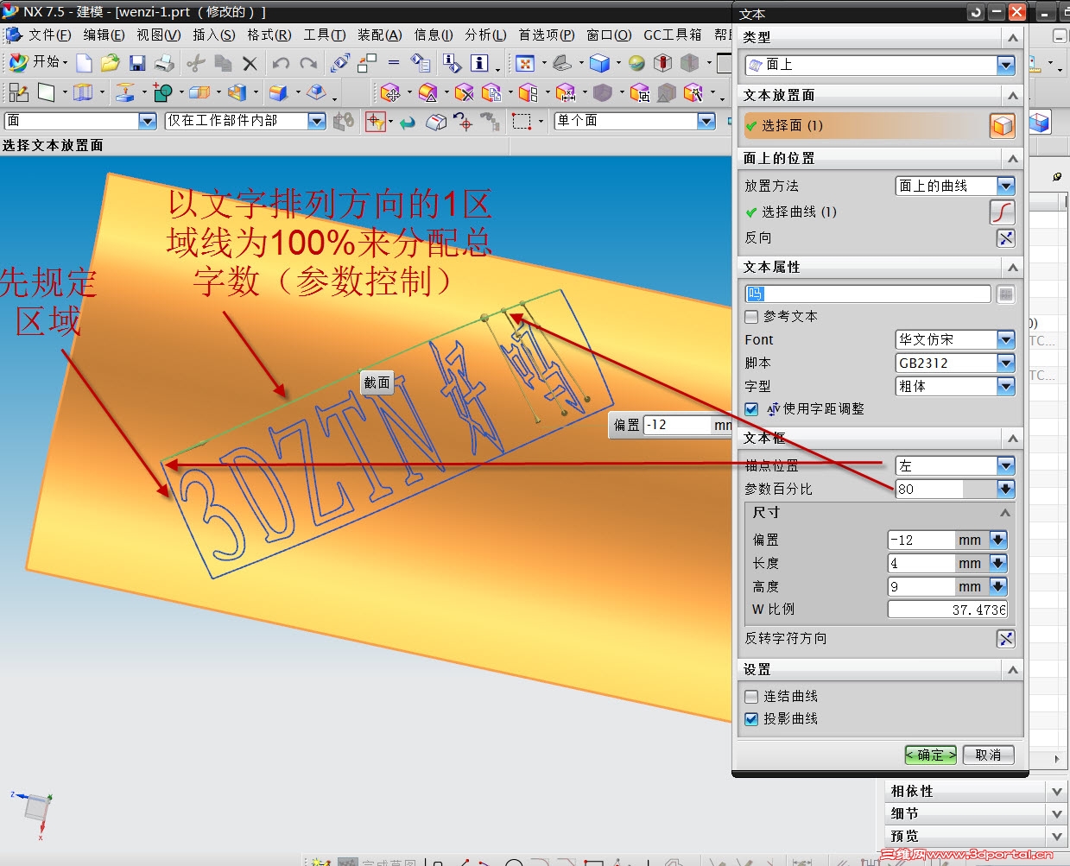1070x866 pixels.
Task: Open the GC工具箱 menu
Action: pos(673,35)
